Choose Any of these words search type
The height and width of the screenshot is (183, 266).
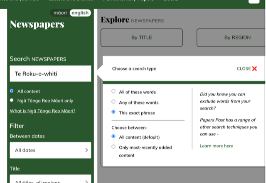pyautogui.click(x=113, y=102)
